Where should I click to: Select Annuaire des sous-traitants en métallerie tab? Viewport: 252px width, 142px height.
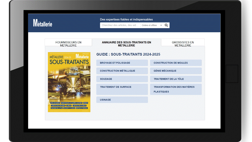pos(126,43)
